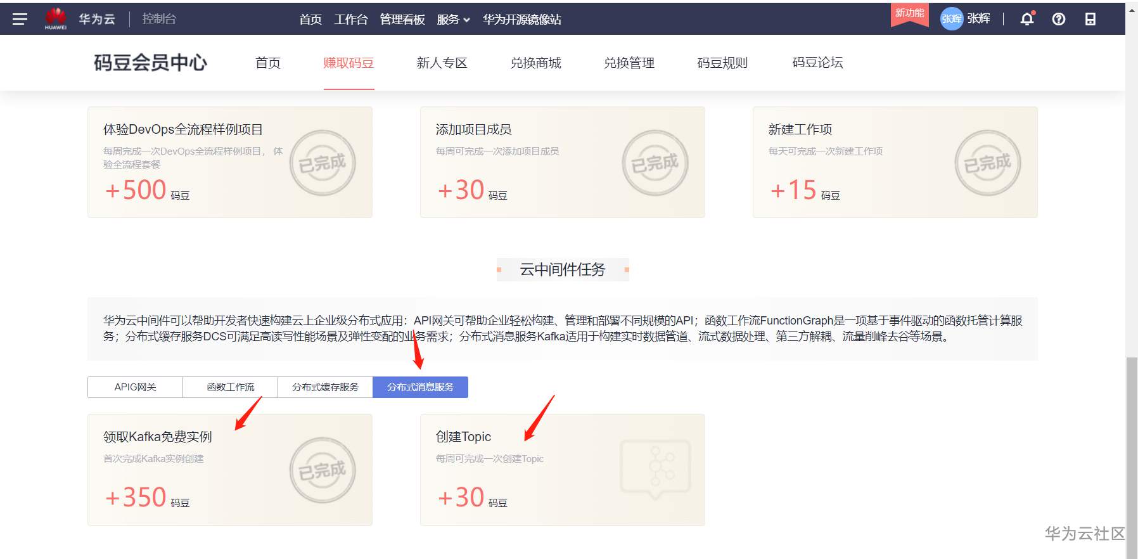Open 新建工作项 task card
The height and width of the screenshot is (559, 1138).
[x=895, y=162]
